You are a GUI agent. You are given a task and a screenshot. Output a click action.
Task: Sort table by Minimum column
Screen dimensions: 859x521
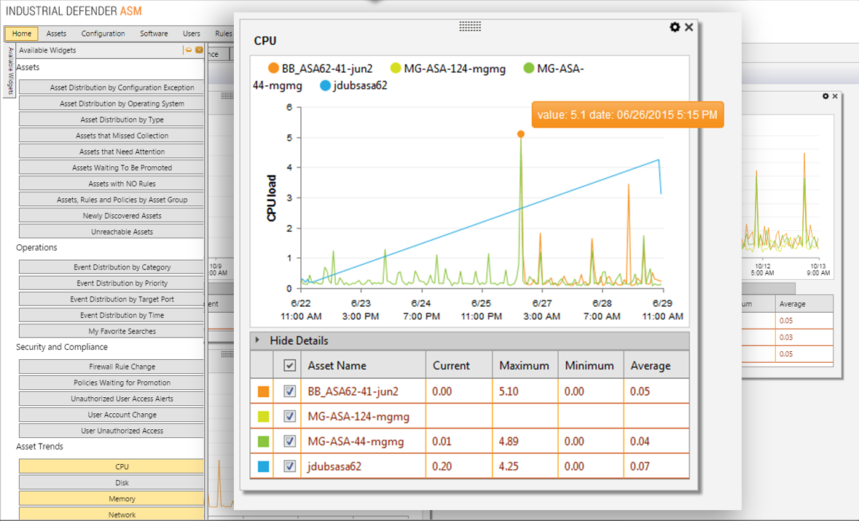(x=591, y=365)
